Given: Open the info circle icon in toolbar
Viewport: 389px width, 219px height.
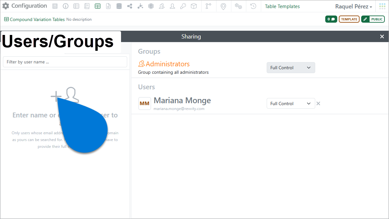Looking at the screenshot, I should (x=66, y=6).
